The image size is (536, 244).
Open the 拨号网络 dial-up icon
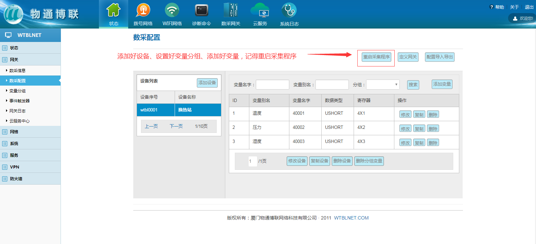click(x=143, y=10)
